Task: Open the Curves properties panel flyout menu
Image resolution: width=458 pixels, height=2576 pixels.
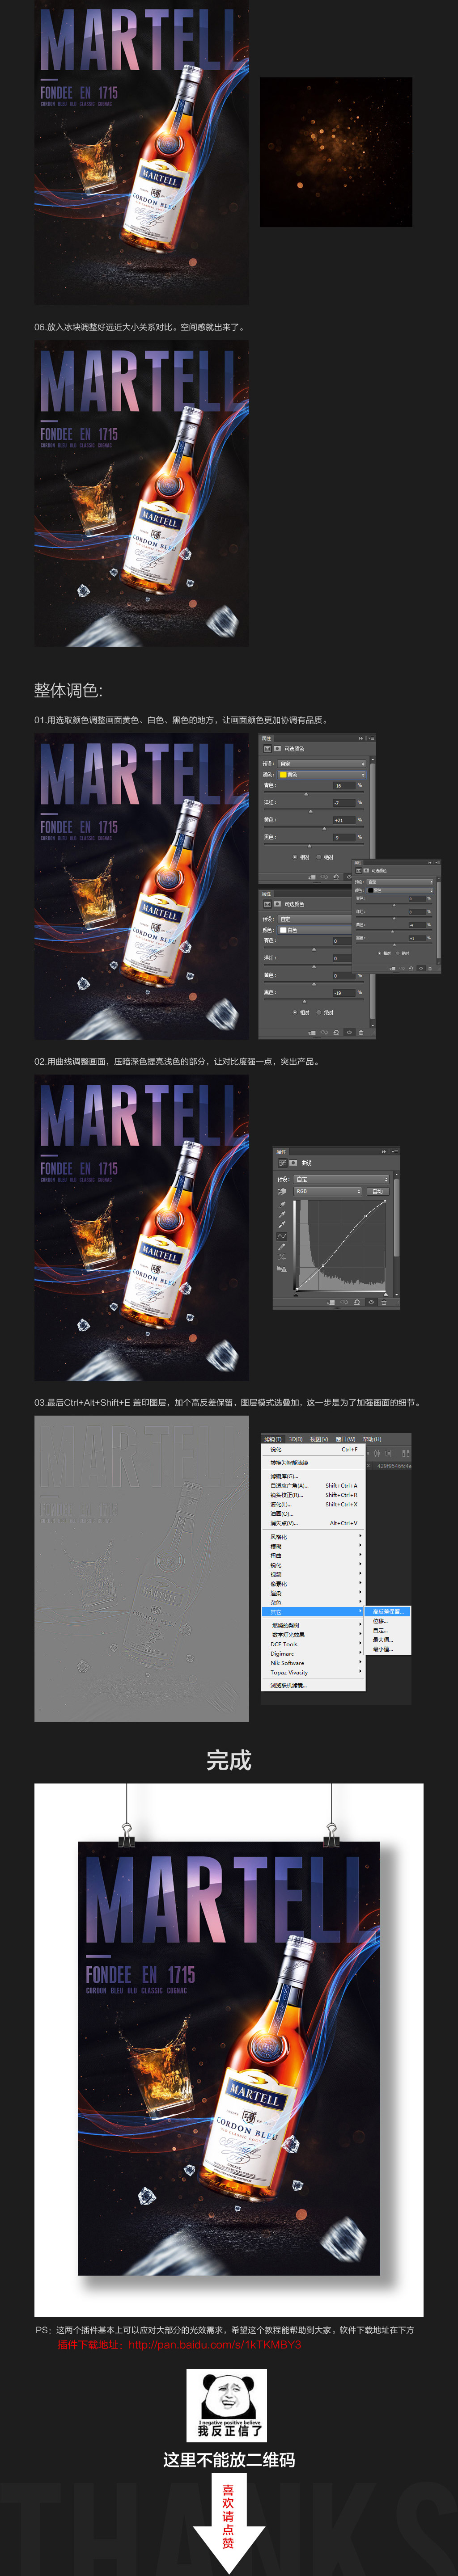Action: (396, 1152)
